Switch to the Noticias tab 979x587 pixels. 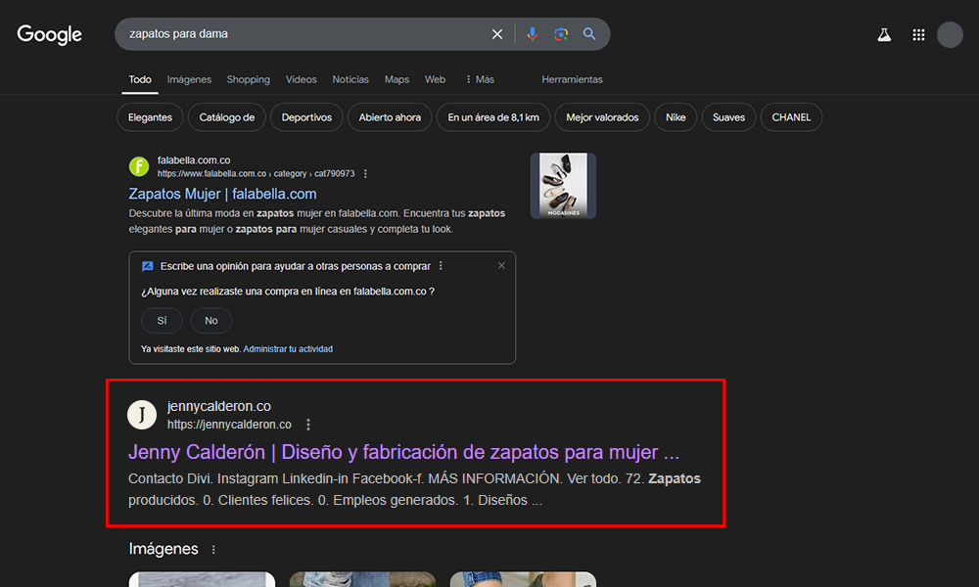pos(350,80)
